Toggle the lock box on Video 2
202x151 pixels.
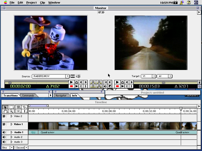pos(8,116)
